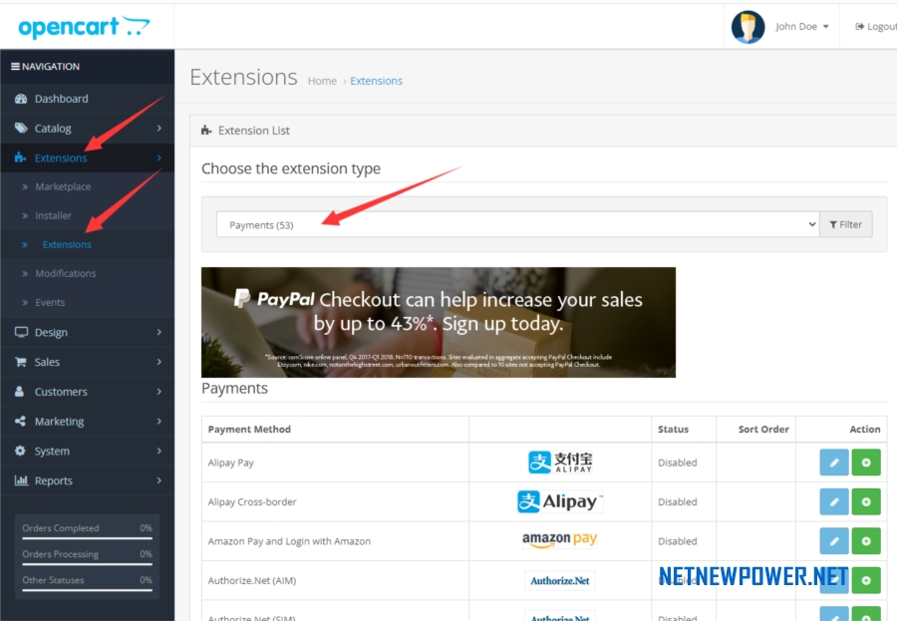Click the Extensions puzzle icon in sidebar

tap(21, 157)
